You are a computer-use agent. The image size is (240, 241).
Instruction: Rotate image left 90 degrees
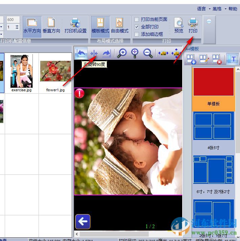point(81,53)
